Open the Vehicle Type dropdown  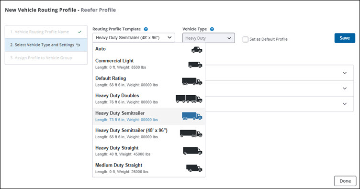(x=208, y=38)
